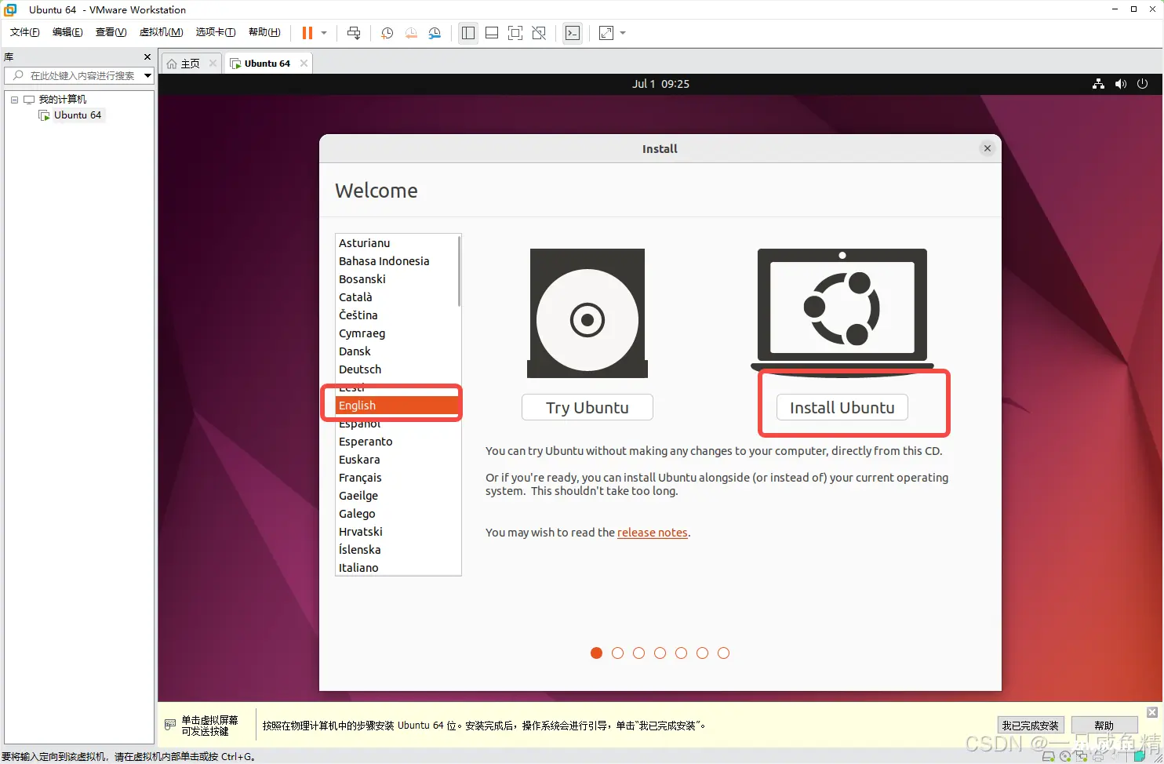Viewport: 1164px width, 764px height.
Task: Choose Gaeilge language
Action: tap(396, 496)
